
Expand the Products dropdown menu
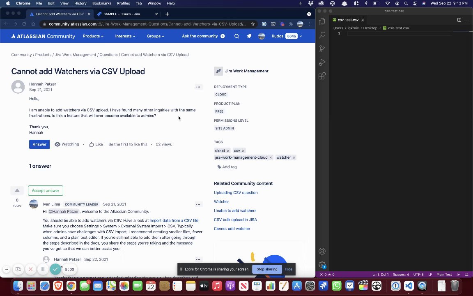tap(93, 36)
